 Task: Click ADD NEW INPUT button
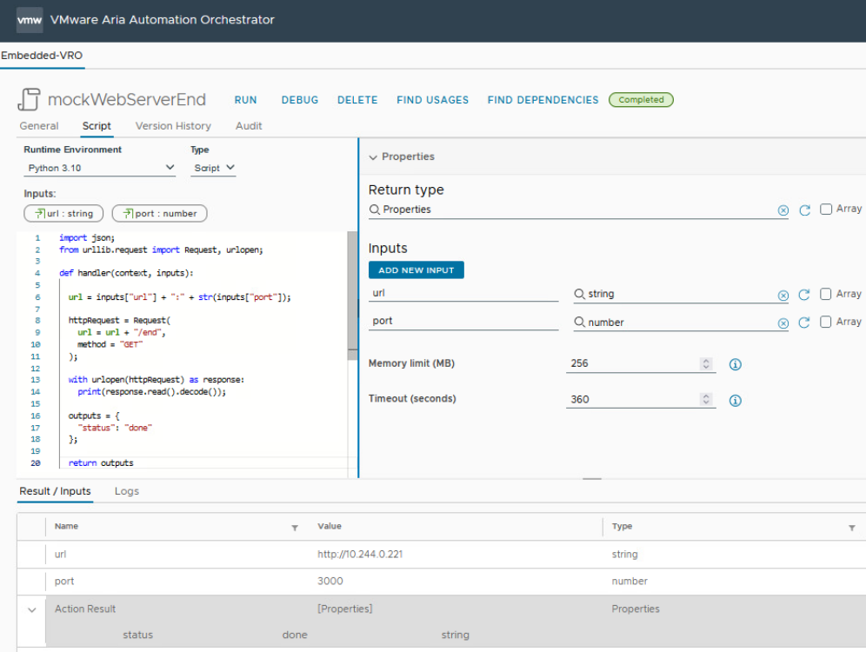click(416, 270)
